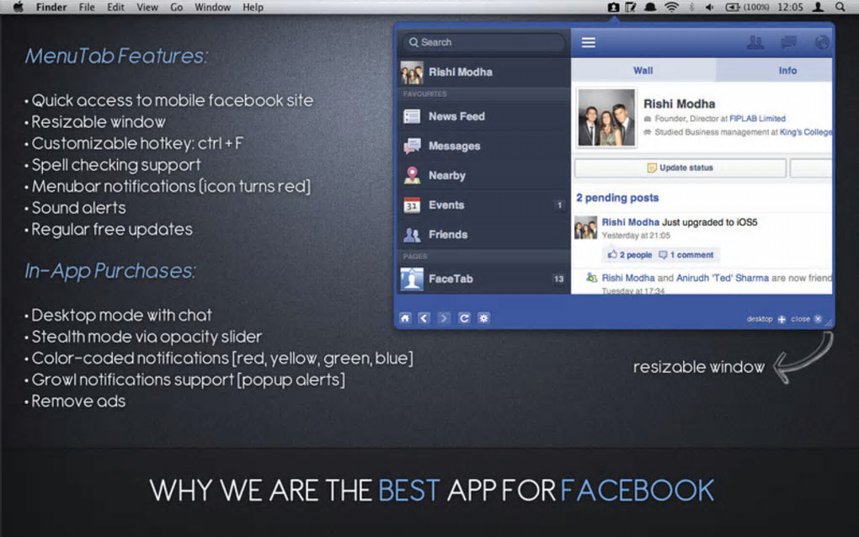Click the Search field in sidebar
Viewport: 859px width, 537px height.
click(x=483, y=42)
